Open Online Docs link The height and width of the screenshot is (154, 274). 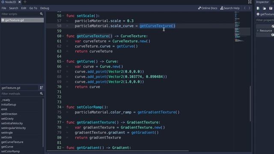tap(208, 8)
